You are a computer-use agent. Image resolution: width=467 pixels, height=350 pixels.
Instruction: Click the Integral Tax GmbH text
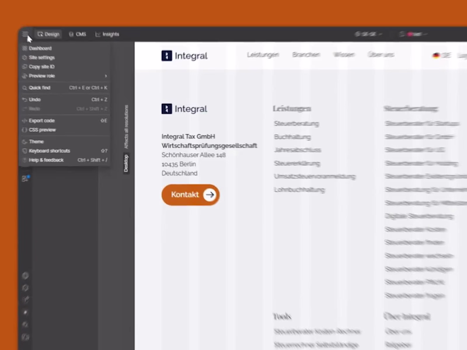coord(188,136)
